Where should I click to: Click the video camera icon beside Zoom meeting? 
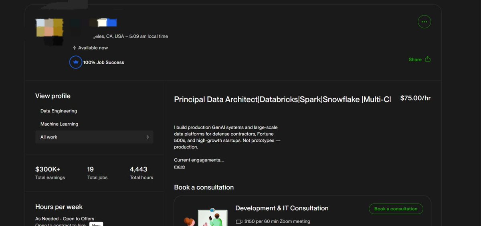pyautogui.click(x=239, y=222)
